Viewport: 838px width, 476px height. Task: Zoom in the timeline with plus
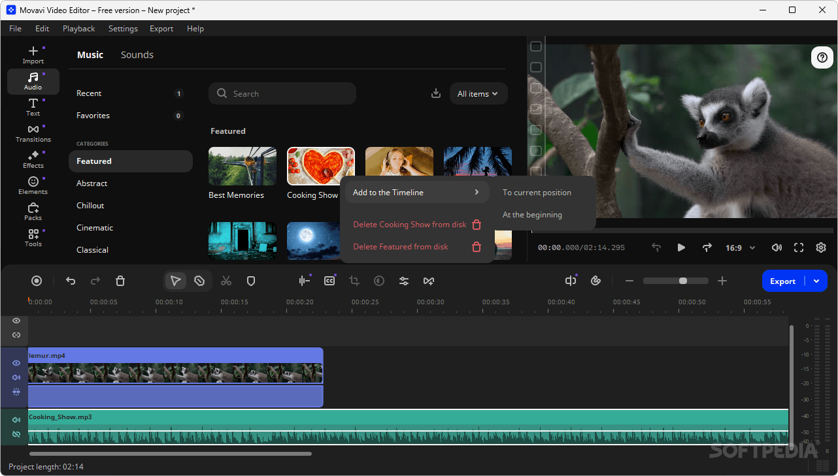(722, 281)
